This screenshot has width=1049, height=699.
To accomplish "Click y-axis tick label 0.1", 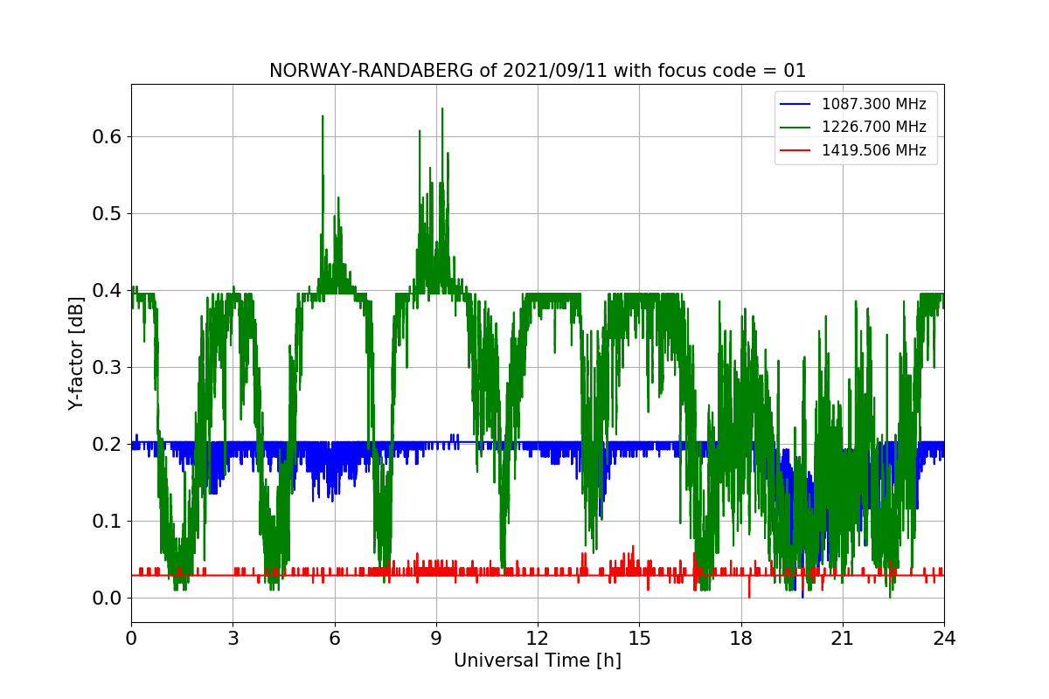I will 107,522.
